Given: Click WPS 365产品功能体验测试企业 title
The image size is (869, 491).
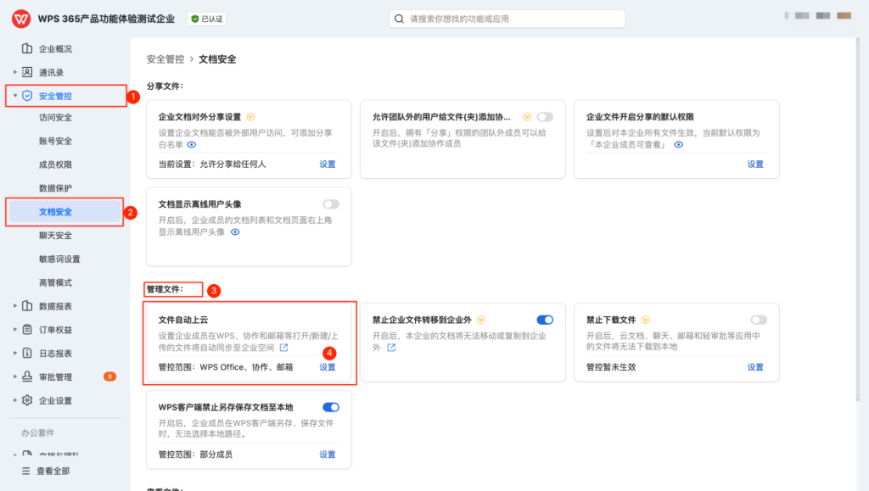Looking at the screenshot, I should (106, 19).
